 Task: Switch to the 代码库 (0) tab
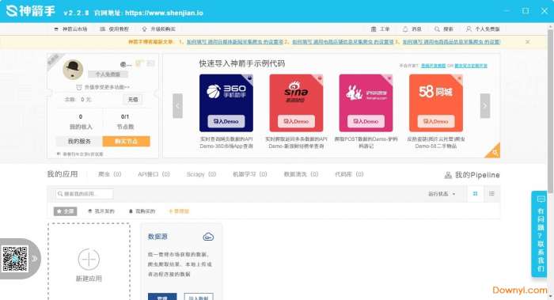tap(349, 174)
